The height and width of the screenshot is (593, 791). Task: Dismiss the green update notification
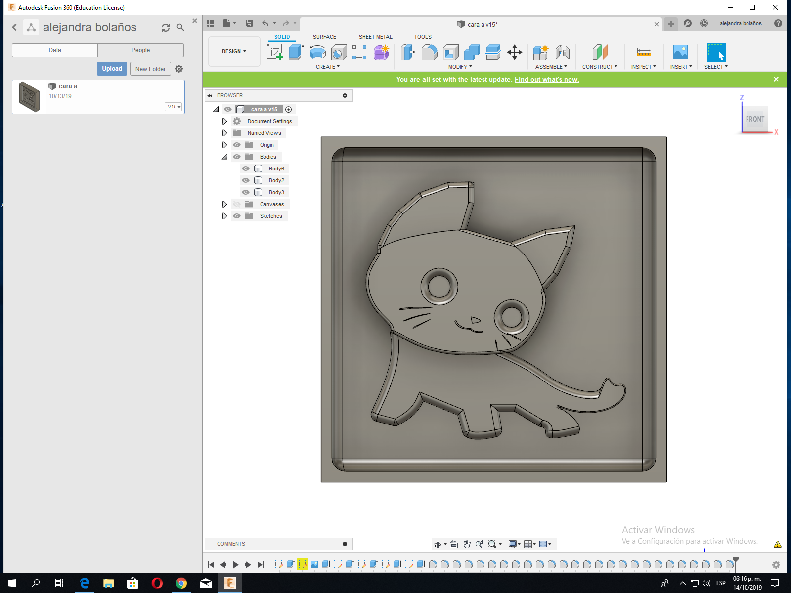pyautogui.click(x=776, y=79)
